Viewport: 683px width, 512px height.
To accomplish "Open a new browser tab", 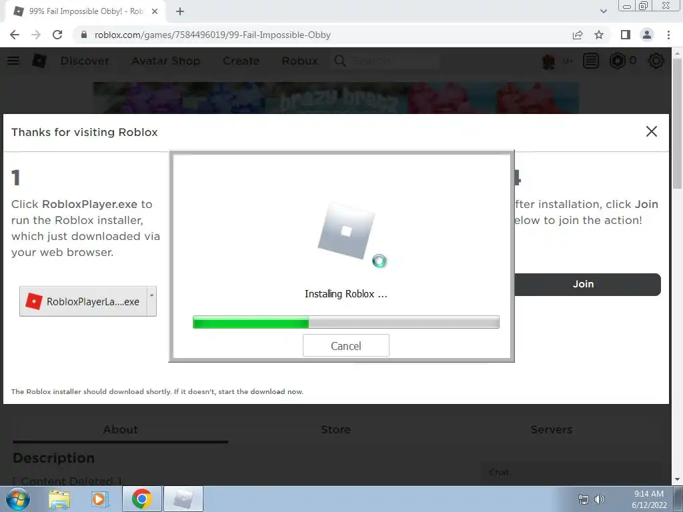I will [180, 11].
